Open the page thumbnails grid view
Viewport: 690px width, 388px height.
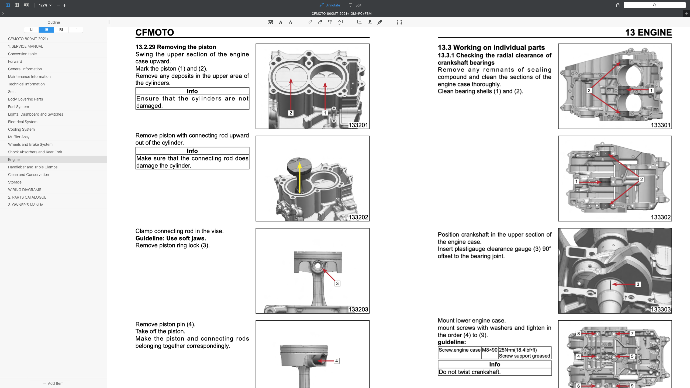click(x=17, y=5)
